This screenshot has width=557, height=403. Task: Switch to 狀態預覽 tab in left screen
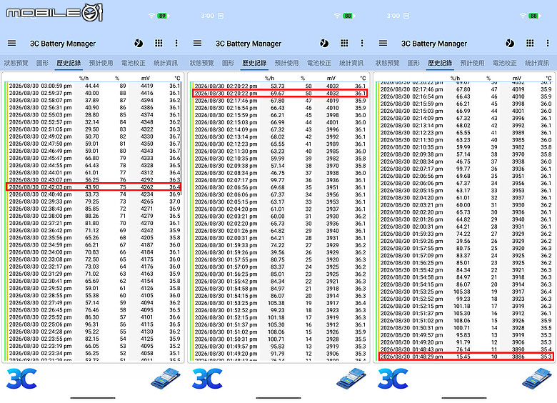[x=16, y=63]
